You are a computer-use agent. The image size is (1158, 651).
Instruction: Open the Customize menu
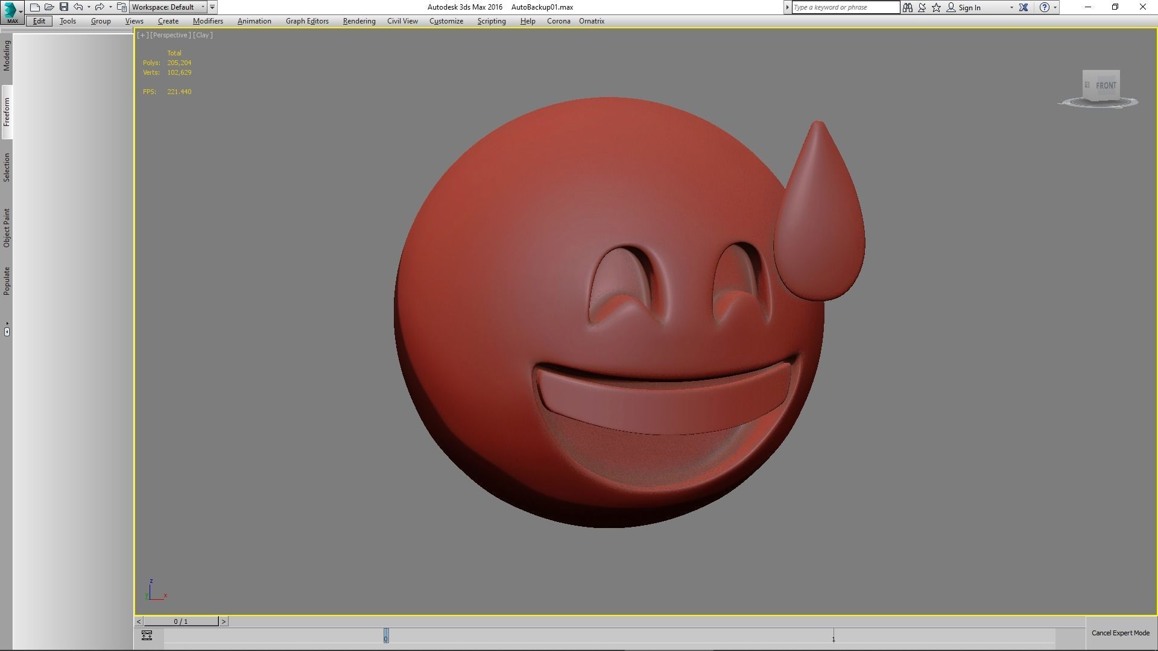tap(446, 21)
